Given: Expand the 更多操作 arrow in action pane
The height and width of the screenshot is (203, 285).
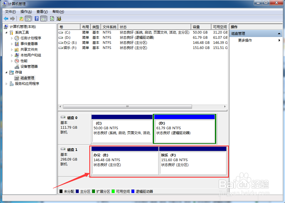Looking at the screenshot, I should (279, 40).
